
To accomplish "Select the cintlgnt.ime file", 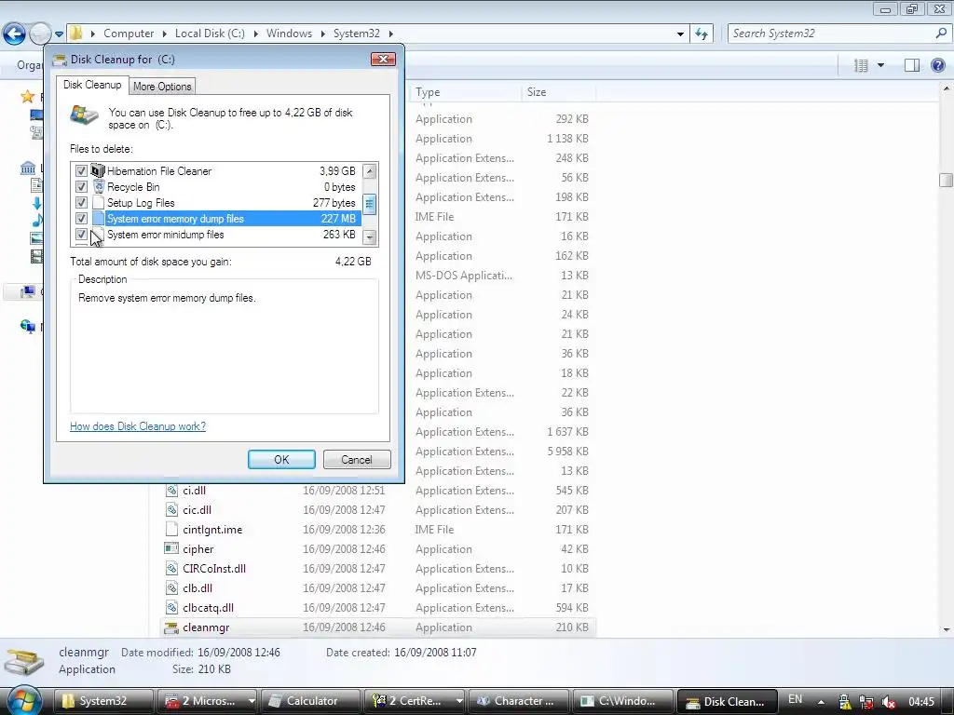I will (212, 530).
